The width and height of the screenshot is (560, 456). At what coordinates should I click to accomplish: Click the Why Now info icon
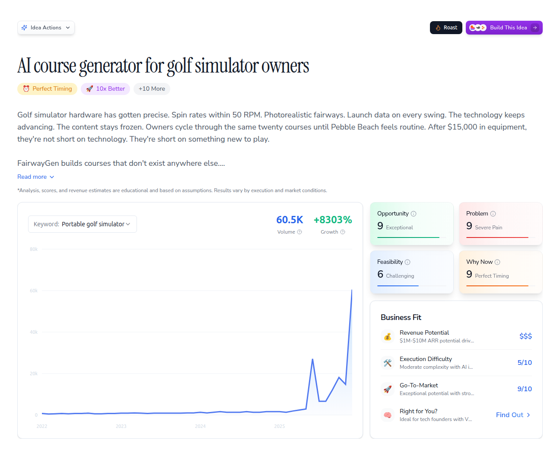[x=497, y=262]
